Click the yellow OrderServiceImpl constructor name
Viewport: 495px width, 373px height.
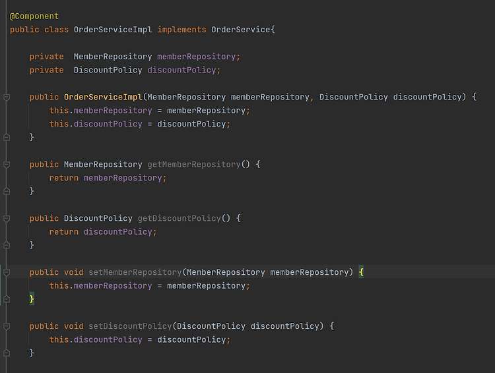[x=103, y=97]
